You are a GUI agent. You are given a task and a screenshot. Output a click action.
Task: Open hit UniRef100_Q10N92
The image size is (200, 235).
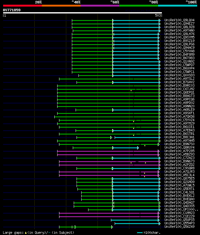(179, 61)
